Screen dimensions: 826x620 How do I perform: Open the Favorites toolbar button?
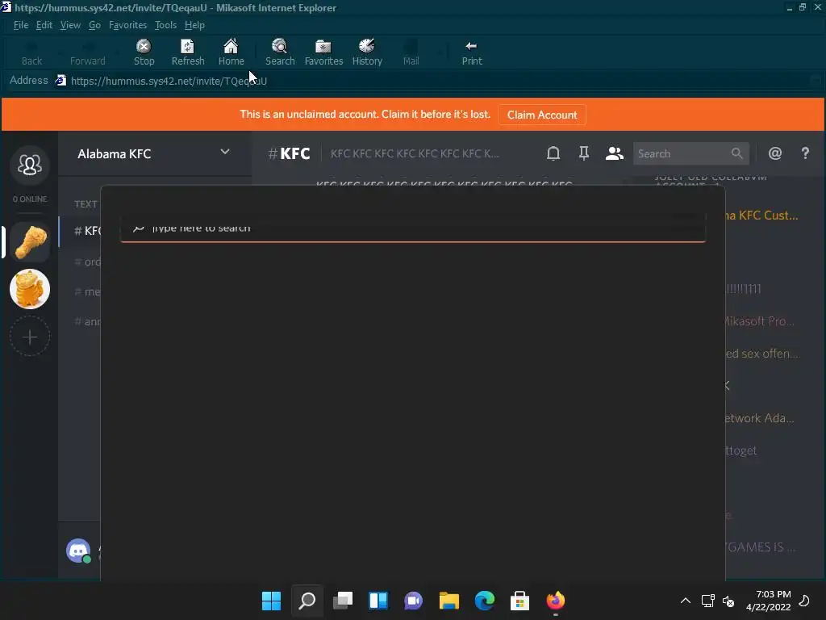(x=323, y=52)
